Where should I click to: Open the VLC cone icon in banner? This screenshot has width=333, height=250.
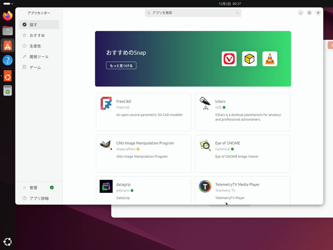click(x=270, y=59)
